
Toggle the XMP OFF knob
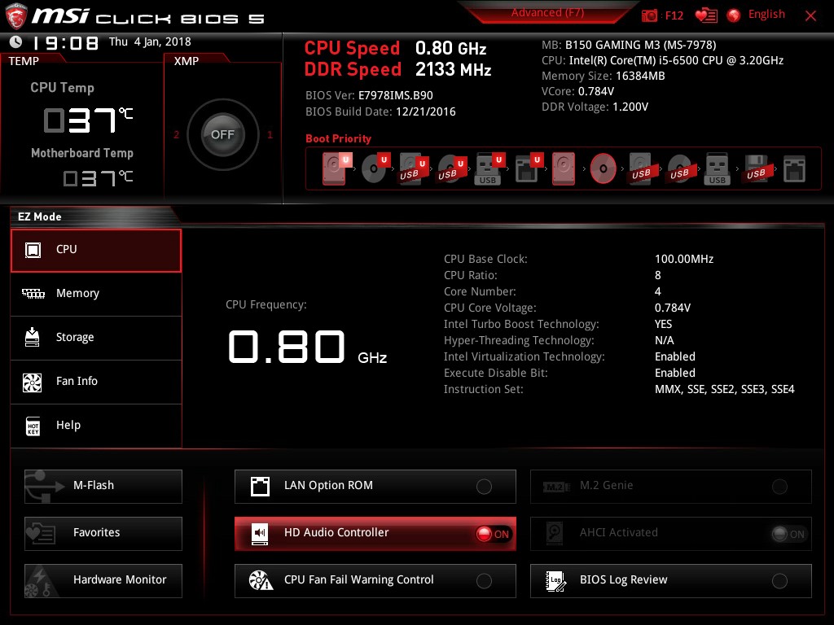[x=223, y=134]
